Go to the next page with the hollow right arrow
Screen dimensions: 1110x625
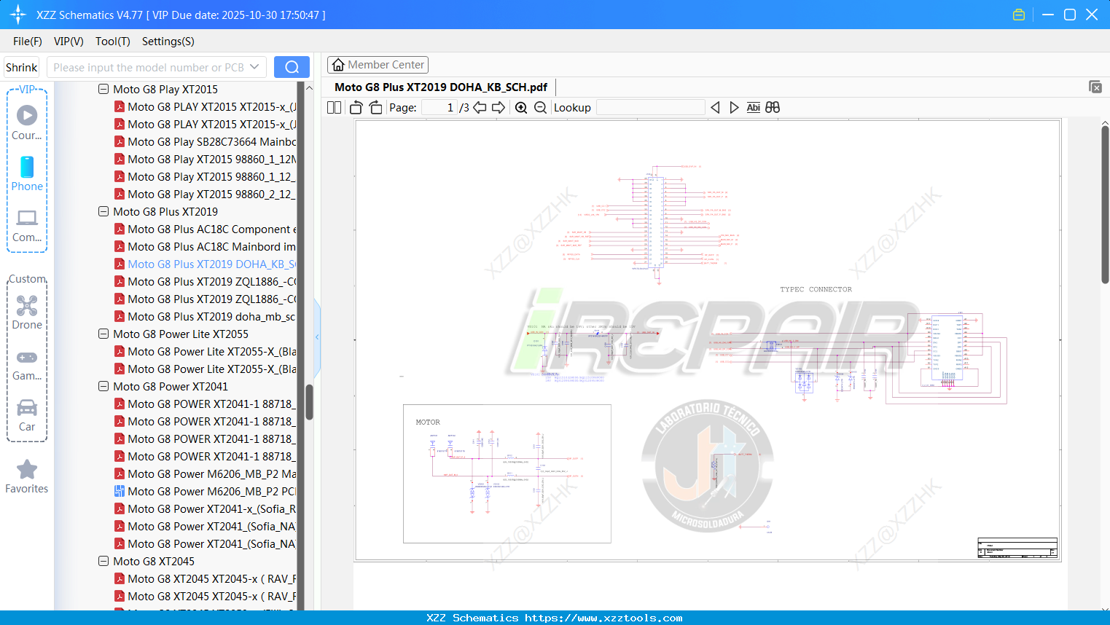pos(499,108)
